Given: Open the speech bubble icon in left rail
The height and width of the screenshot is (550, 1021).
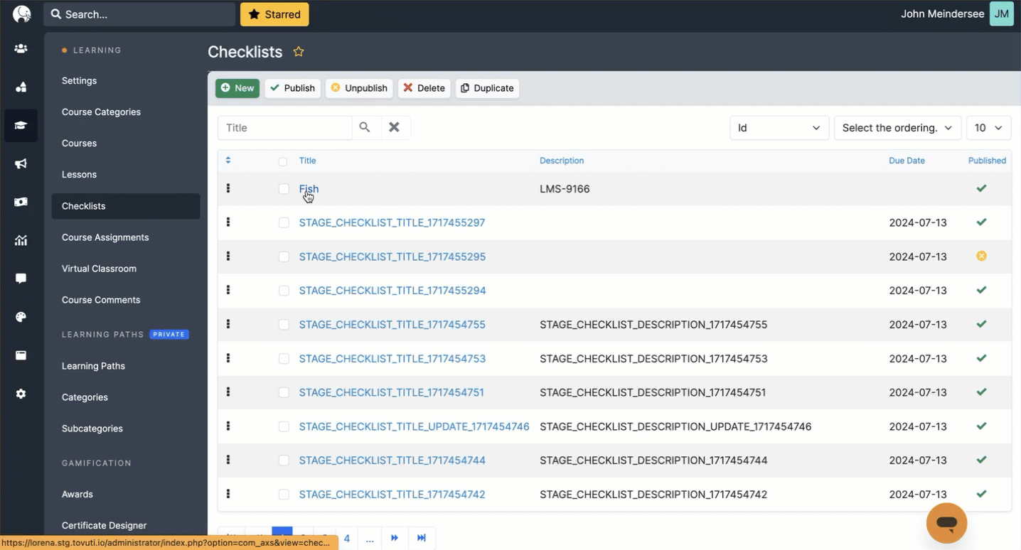Looking at the screenshot, I should coord(21,279).
